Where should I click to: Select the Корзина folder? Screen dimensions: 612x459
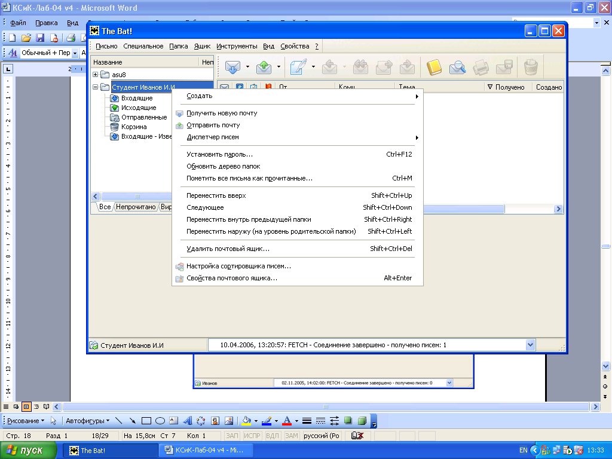tap(134, 127)
